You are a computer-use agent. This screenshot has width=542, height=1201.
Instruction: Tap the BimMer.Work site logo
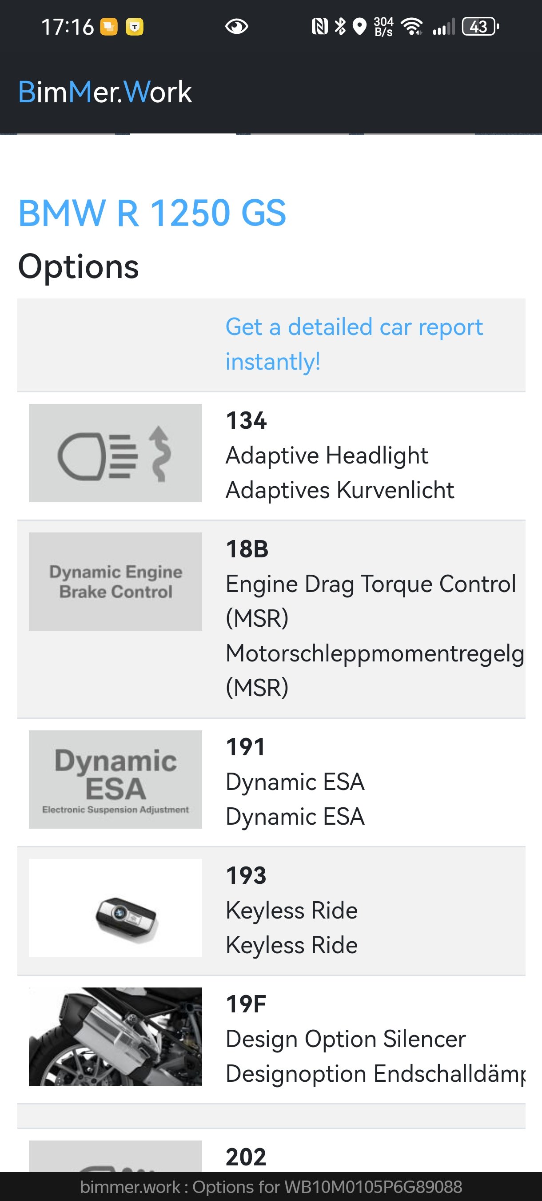pos(105,92)
